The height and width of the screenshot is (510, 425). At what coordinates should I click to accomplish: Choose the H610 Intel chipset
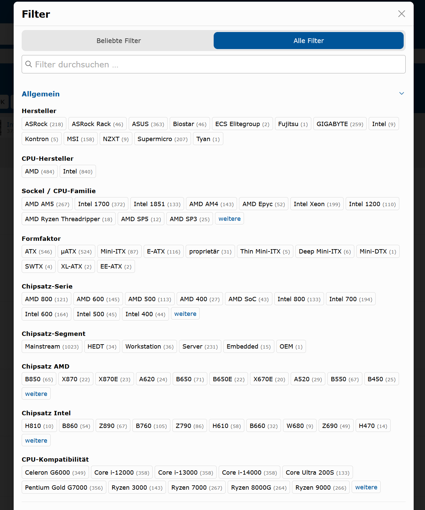pyautogui.click(x=227, y=426)
